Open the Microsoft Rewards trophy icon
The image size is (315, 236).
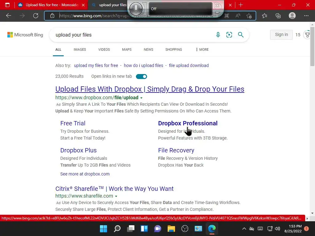click(x=308, y=35)
